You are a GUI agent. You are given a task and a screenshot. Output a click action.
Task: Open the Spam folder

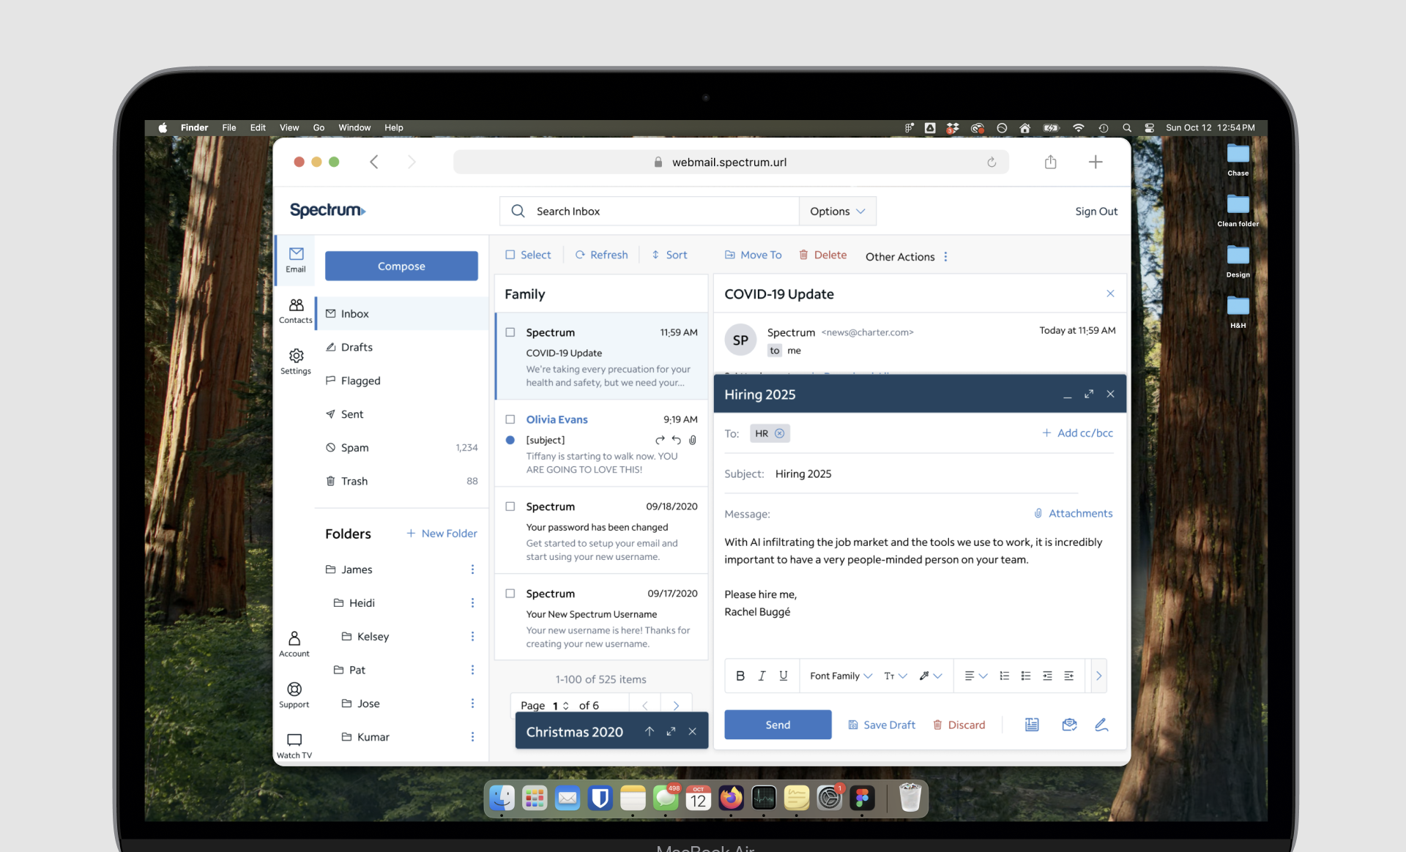(355, 448)
